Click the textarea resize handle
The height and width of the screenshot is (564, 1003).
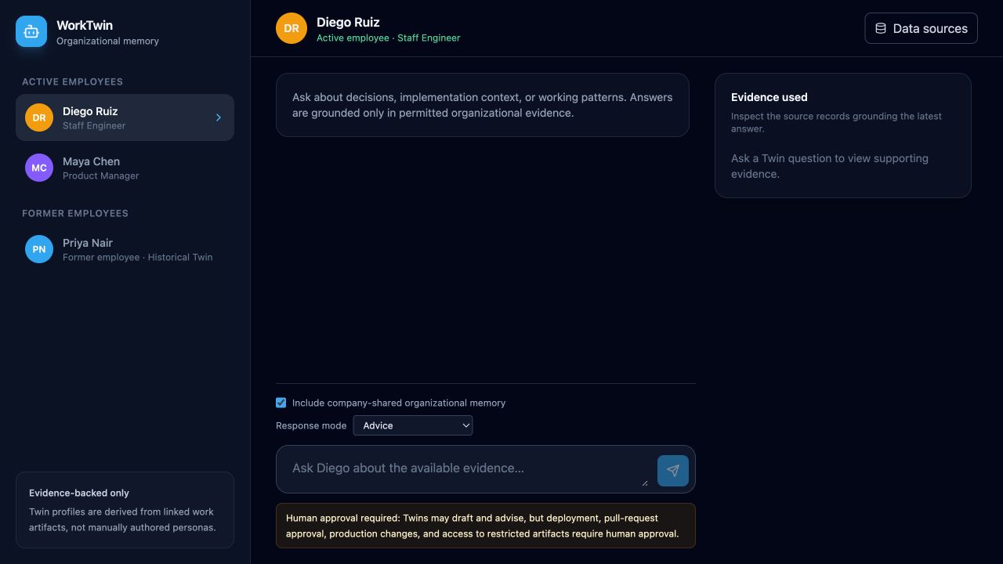(x=645, y=482)
